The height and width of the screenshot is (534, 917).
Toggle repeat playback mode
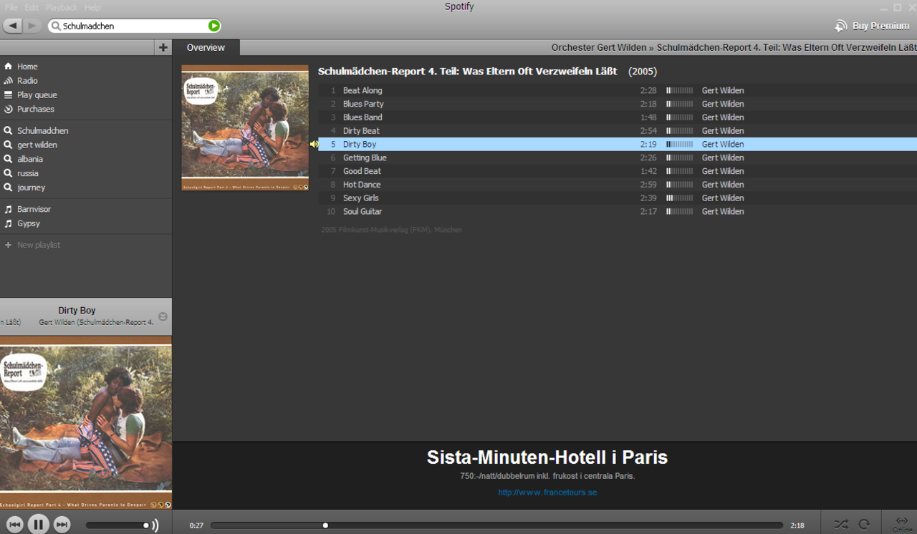[864, 524]
